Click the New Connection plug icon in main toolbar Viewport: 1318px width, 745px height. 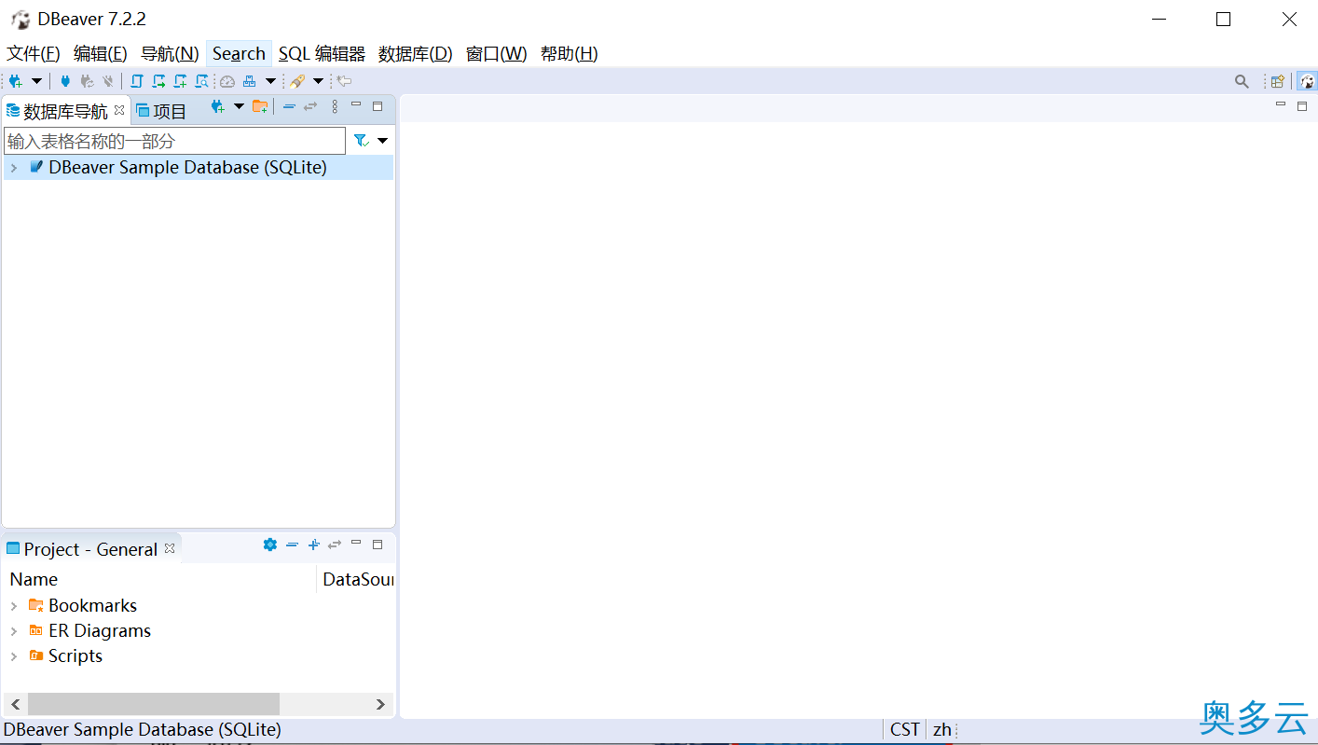15,81
